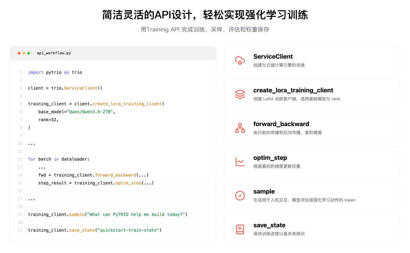Click the green dot in code window header
This screenshot has width=410, height=253.
coord(29,53)
